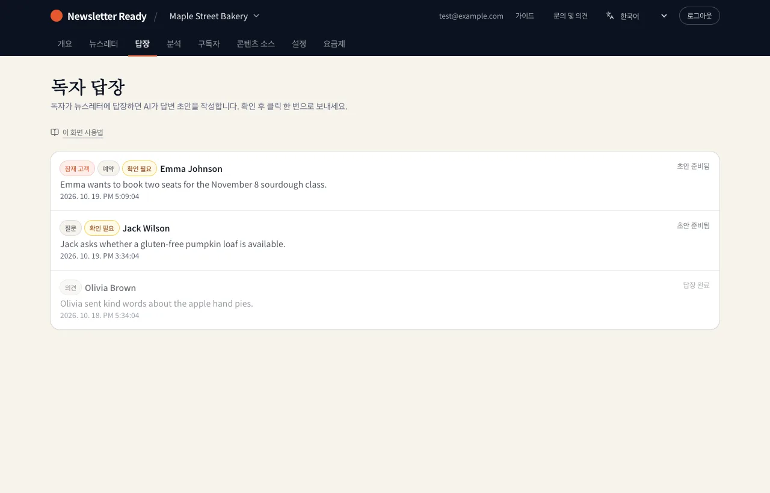Select the 답장 tab
Viewport: 770px width, 493px height.
tap(143, 44)
